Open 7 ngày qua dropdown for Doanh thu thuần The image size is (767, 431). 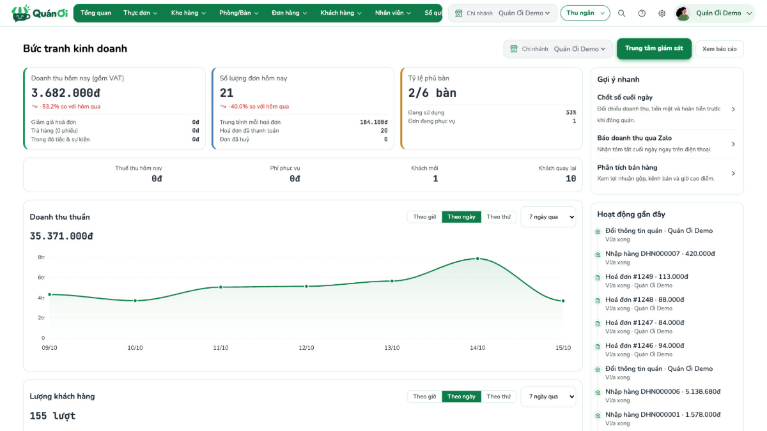pos(548,217)
